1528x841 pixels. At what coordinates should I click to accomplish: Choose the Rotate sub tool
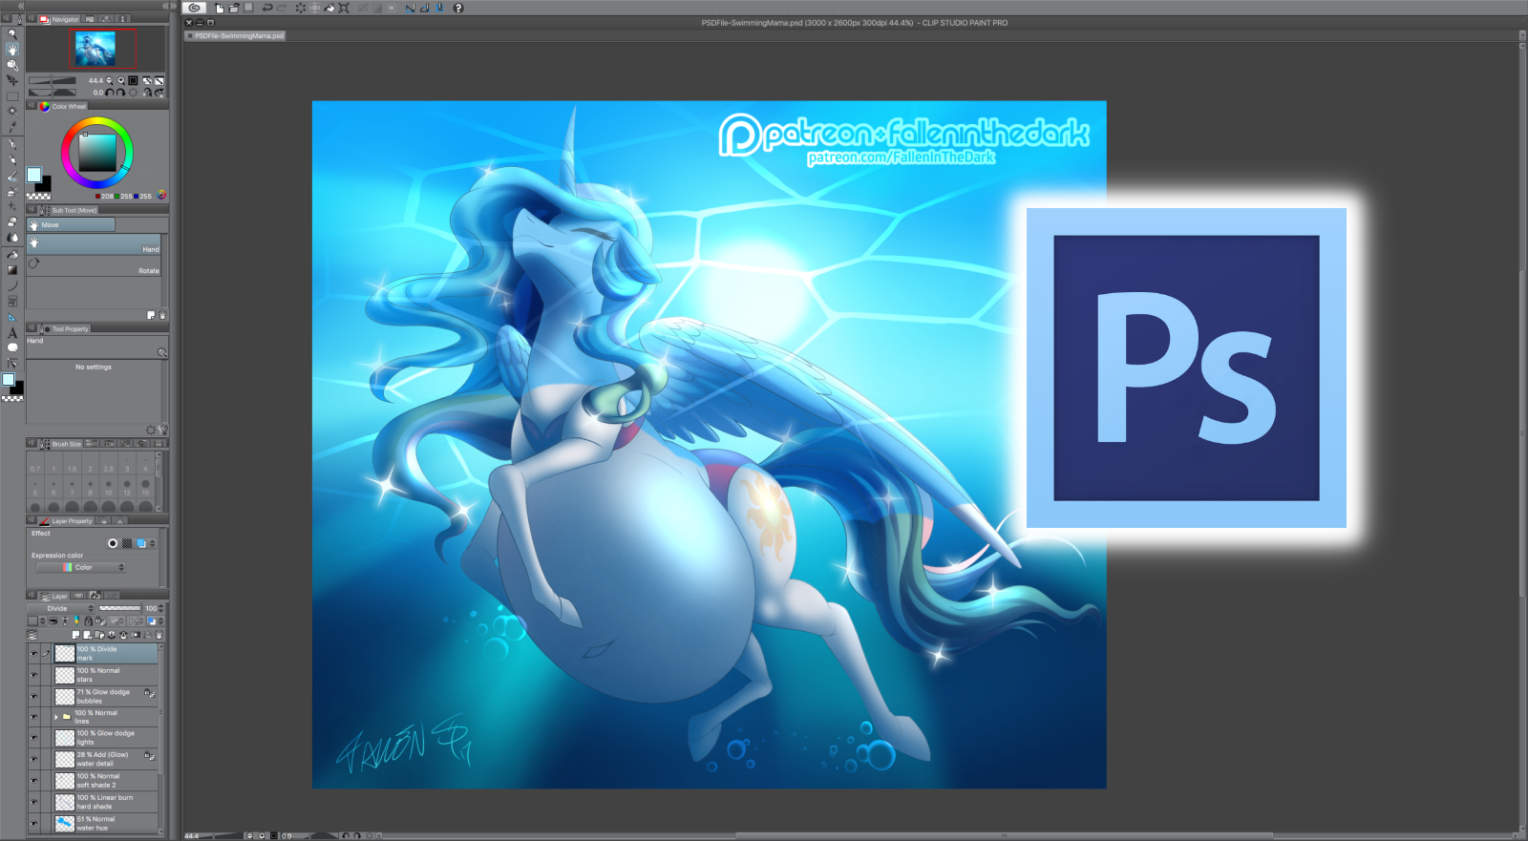[95, 265]
